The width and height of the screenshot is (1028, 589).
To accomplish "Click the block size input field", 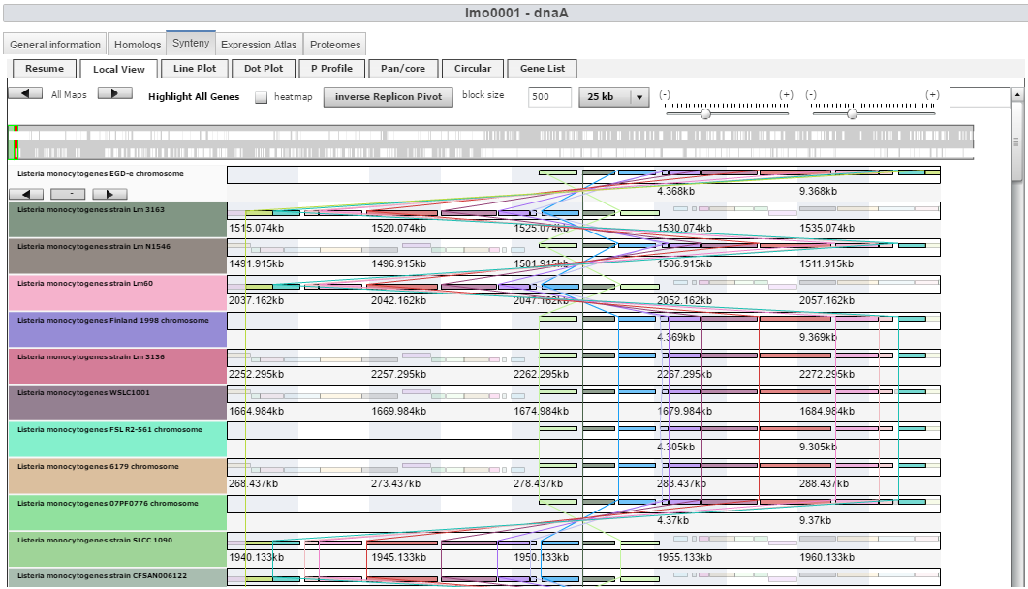I will (549, 97).
